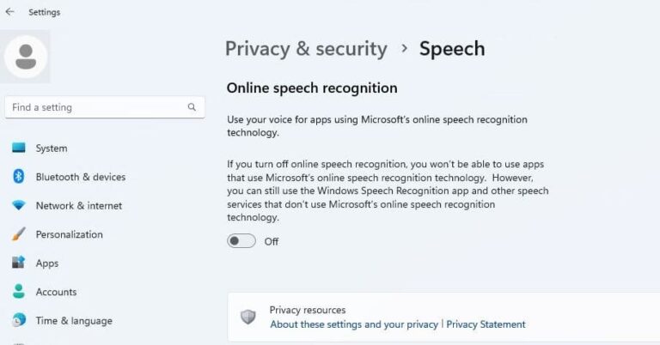
Task: Click the Time & language globe icon
Action: coord(19,321)
